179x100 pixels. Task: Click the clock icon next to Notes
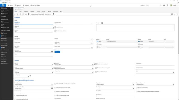tap(102, 23)
